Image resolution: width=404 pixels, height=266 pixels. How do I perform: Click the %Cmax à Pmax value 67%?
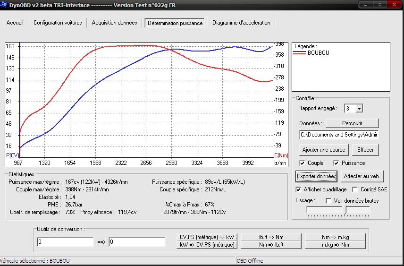pos(210,205)
